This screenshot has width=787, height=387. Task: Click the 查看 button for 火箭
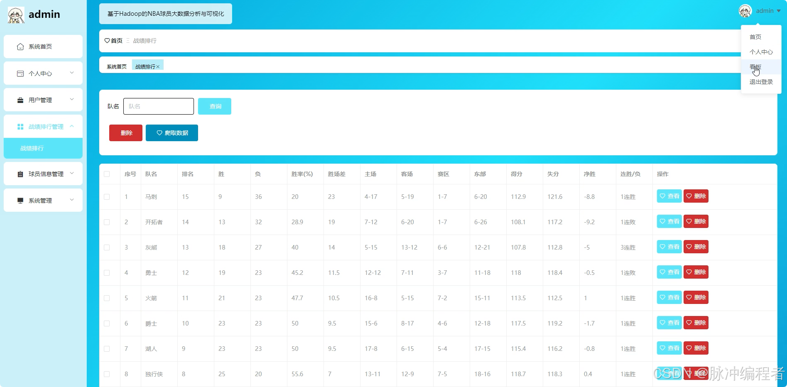669,297
